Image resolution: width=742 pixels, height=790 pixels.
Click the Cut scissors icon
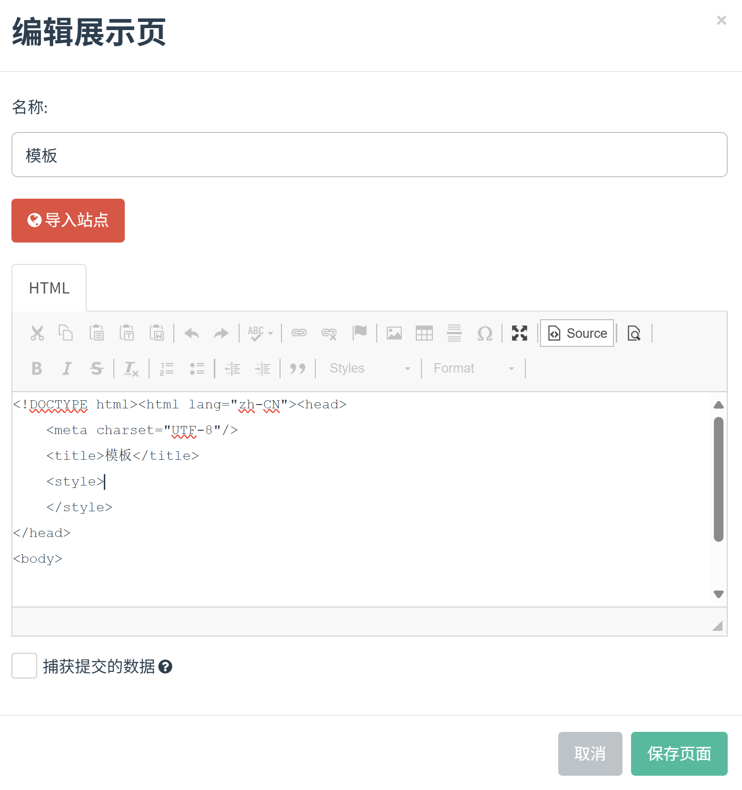coord(37,333)
